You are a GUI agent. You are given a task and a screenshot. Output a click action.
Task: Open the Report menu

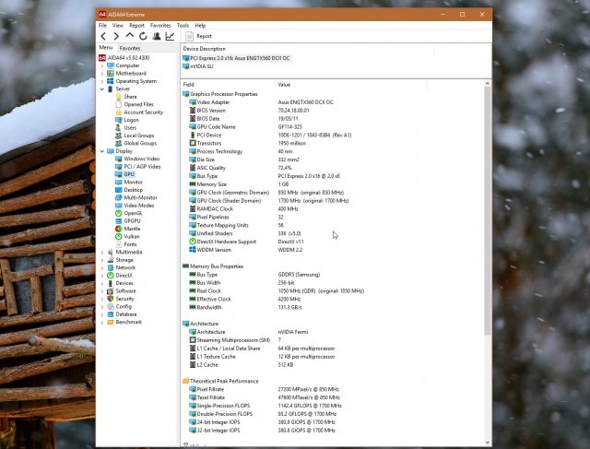point(136,25)
